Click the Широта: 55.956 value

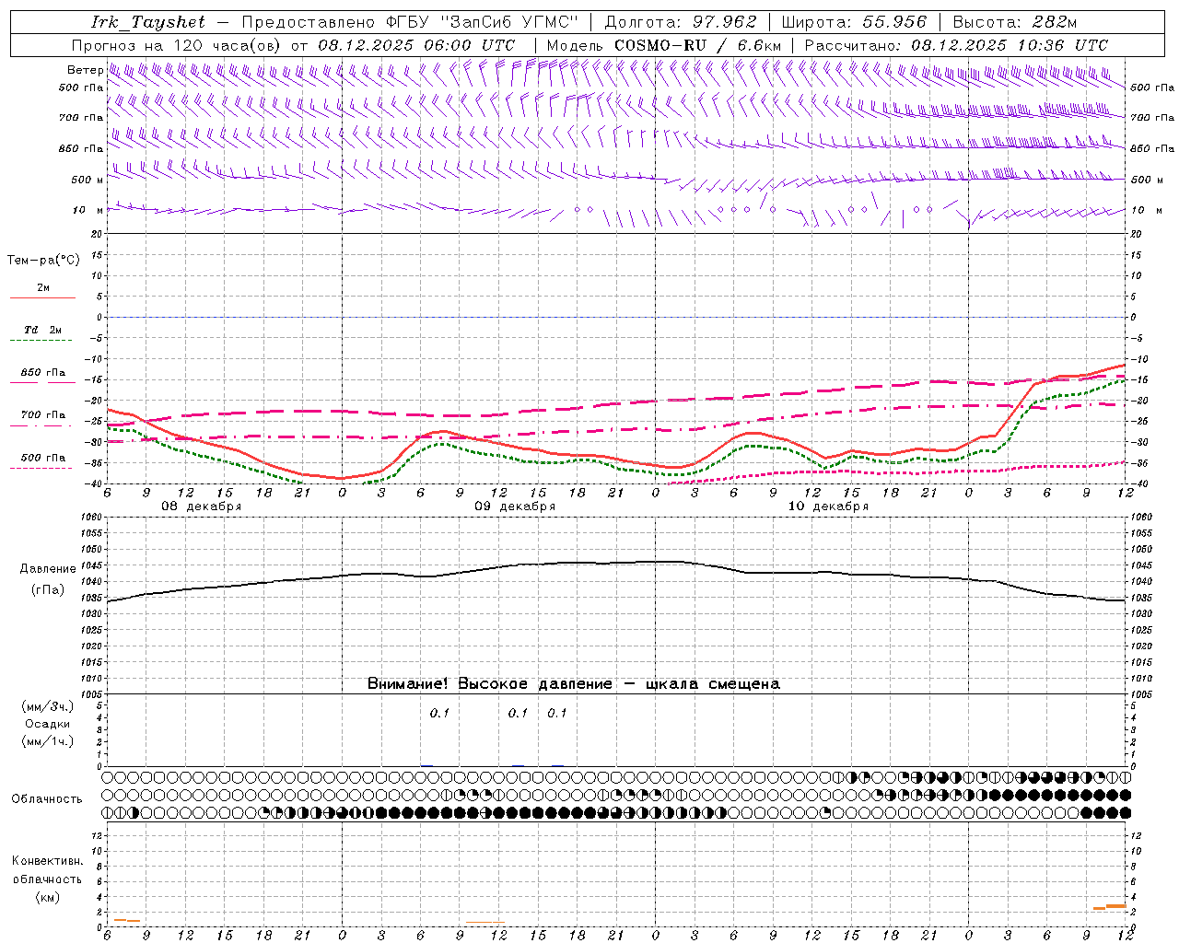coord(853,22)
